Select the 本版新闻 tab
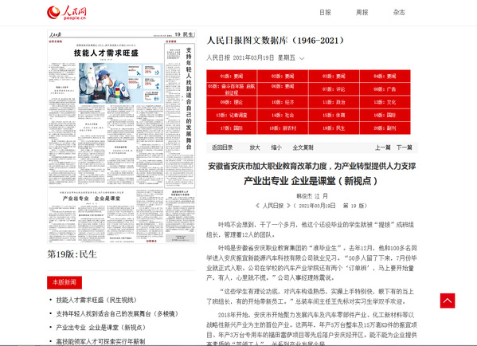477x346 pixels. pyautogui.click(x=65, y=282)
